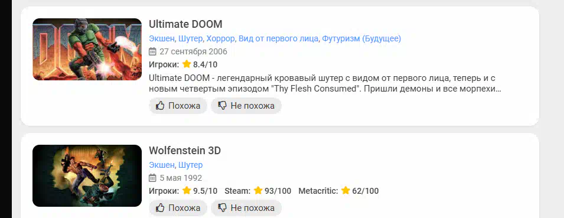The image size is (564, 218).
Task: Click the Wolfenstein 3D cover thumbnail
Action: point(87,175)
